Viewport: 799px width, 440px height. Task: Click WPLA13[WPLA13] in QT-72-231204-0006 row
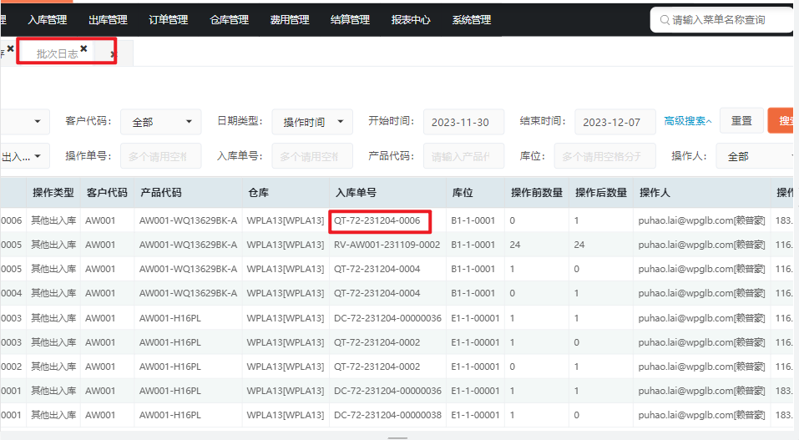click(286, 220)
